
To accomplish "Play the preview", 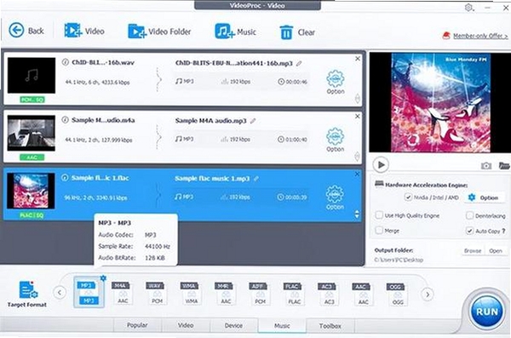I will coord(381,164).
